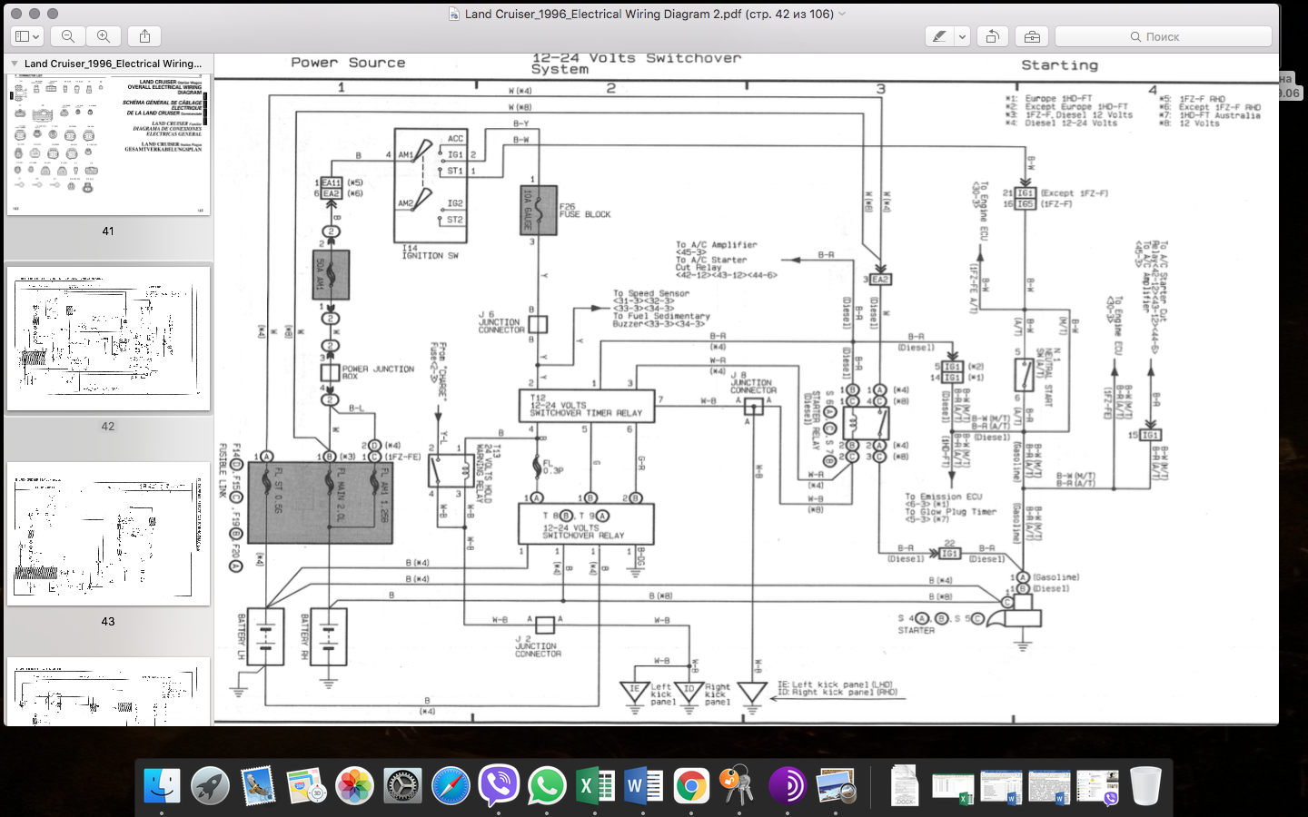Select page 43 thumbnail in sidebar

coord(108,534)
